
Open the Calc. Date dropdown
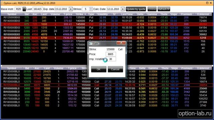click(x=123, y=9)
